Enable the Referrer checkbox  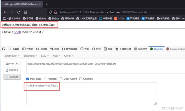(x=45, y=79)
